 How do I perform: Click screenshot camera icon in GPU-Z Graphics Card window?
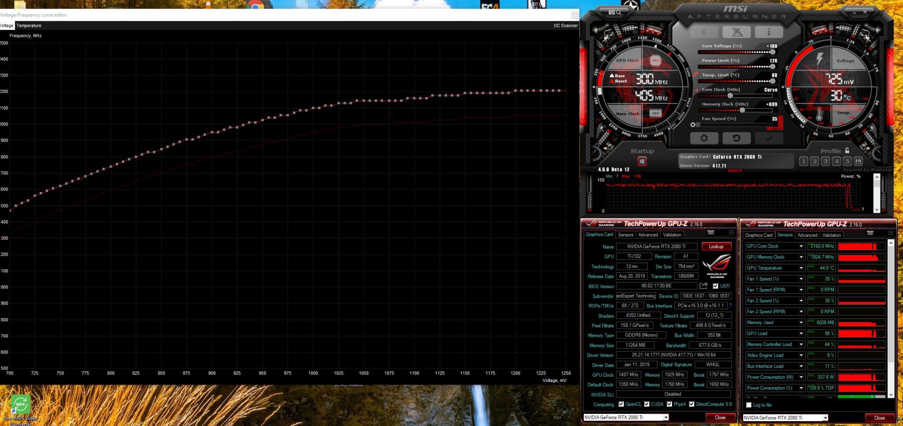click(x=711, y=233)
